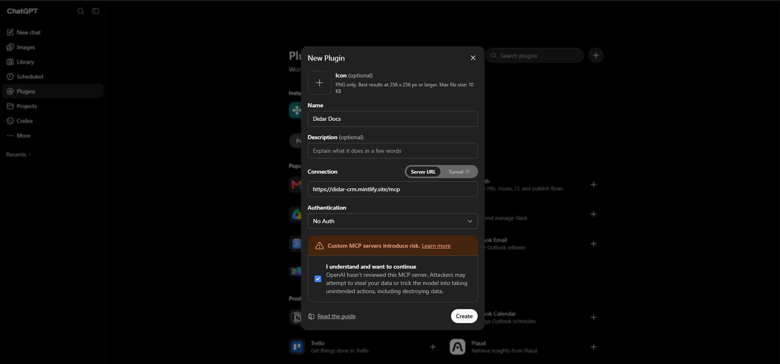Click the Create button
Screen dimensions: 780x364
coord(464,316)
